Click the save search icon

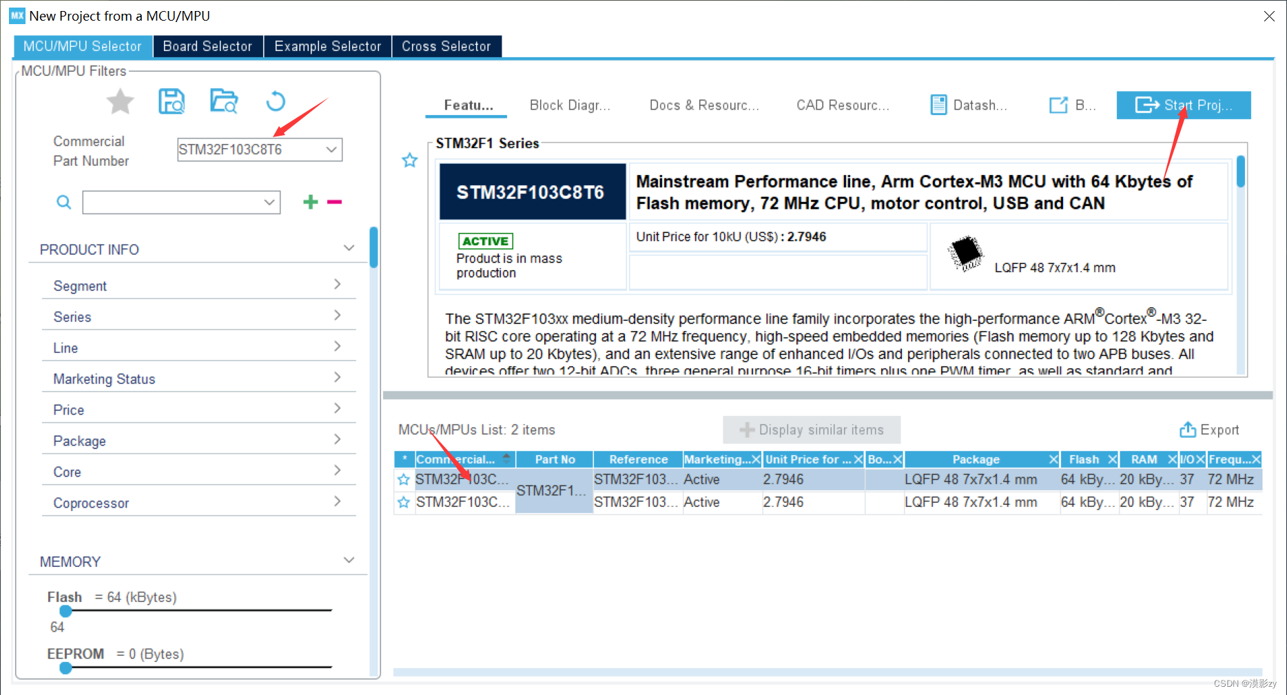(x=172, y=101)
